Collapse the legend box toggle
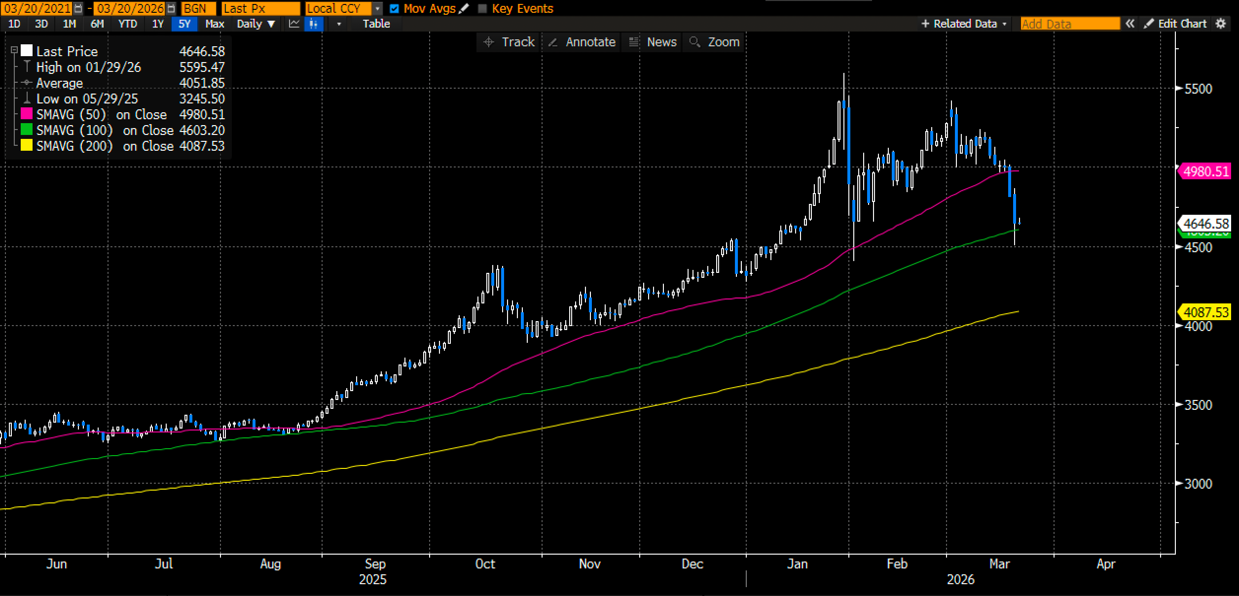Screen dimensions: 1239x596 pyautogui.click(x=14, y=50)
